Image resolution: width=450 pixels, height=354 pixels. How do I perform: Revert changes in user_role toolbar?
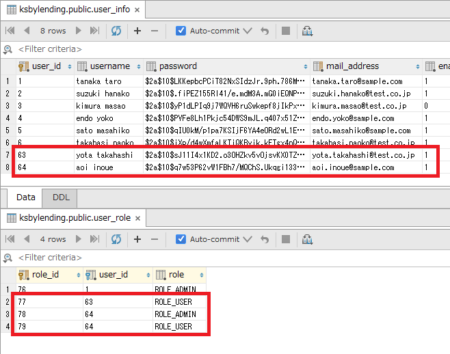click(x=265, y=239)
